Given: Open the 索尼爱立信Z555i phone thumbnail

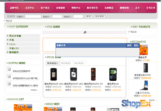Looking at the screenshot, I should 146,68.
